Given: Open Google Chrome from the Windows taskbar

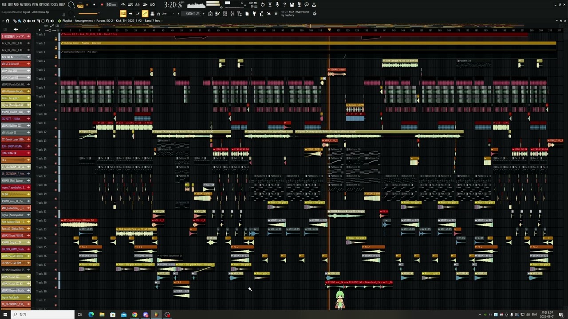Looking at the screenshot, I should pos(134,315).
